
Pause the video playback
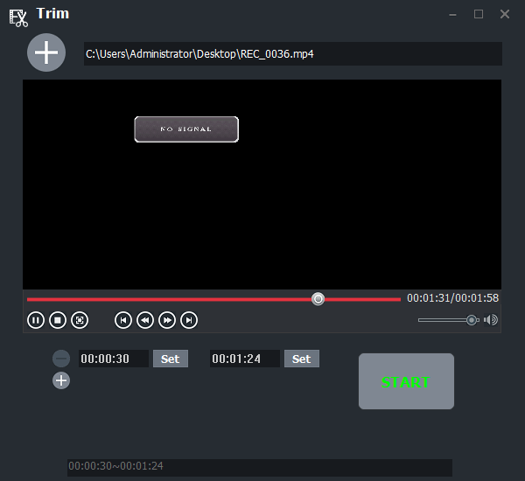point(36,320)
